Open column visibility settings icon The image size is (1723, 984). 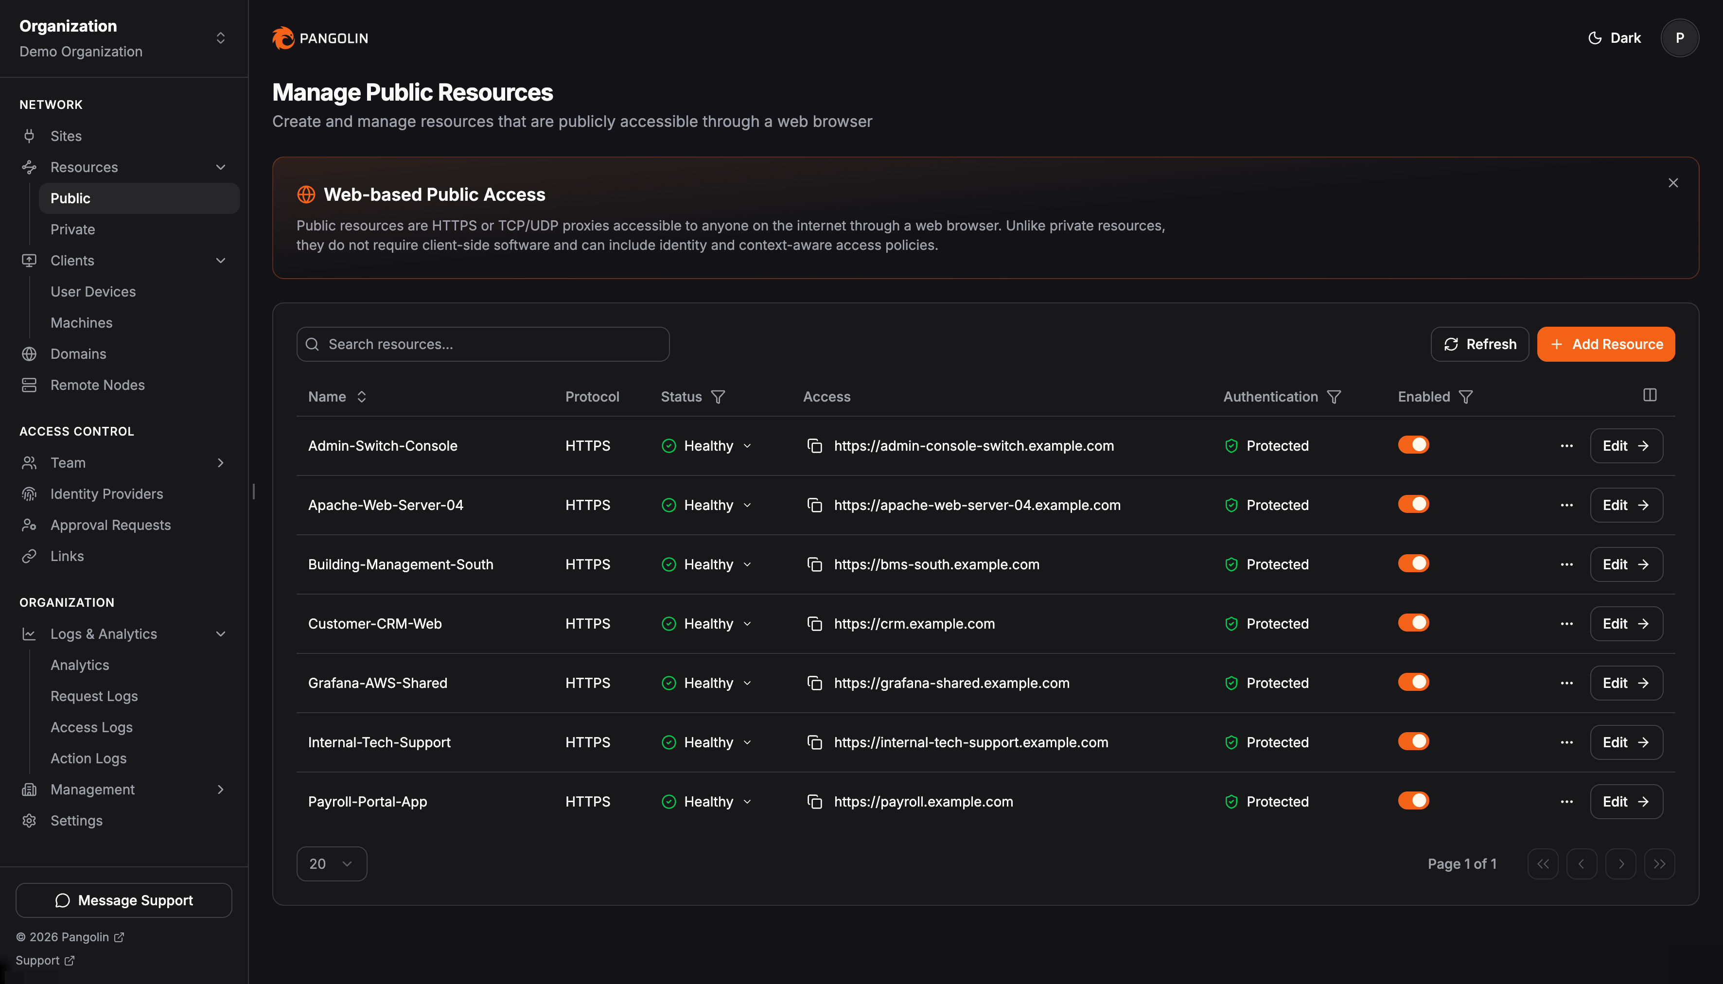click(x=1650, y=395)
